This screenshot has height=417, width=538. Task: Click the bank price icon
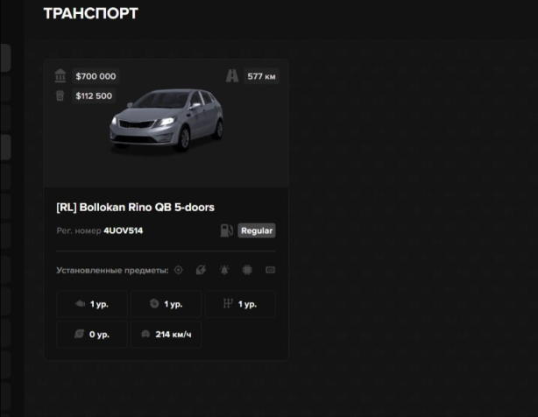click(x=60, y=76)
